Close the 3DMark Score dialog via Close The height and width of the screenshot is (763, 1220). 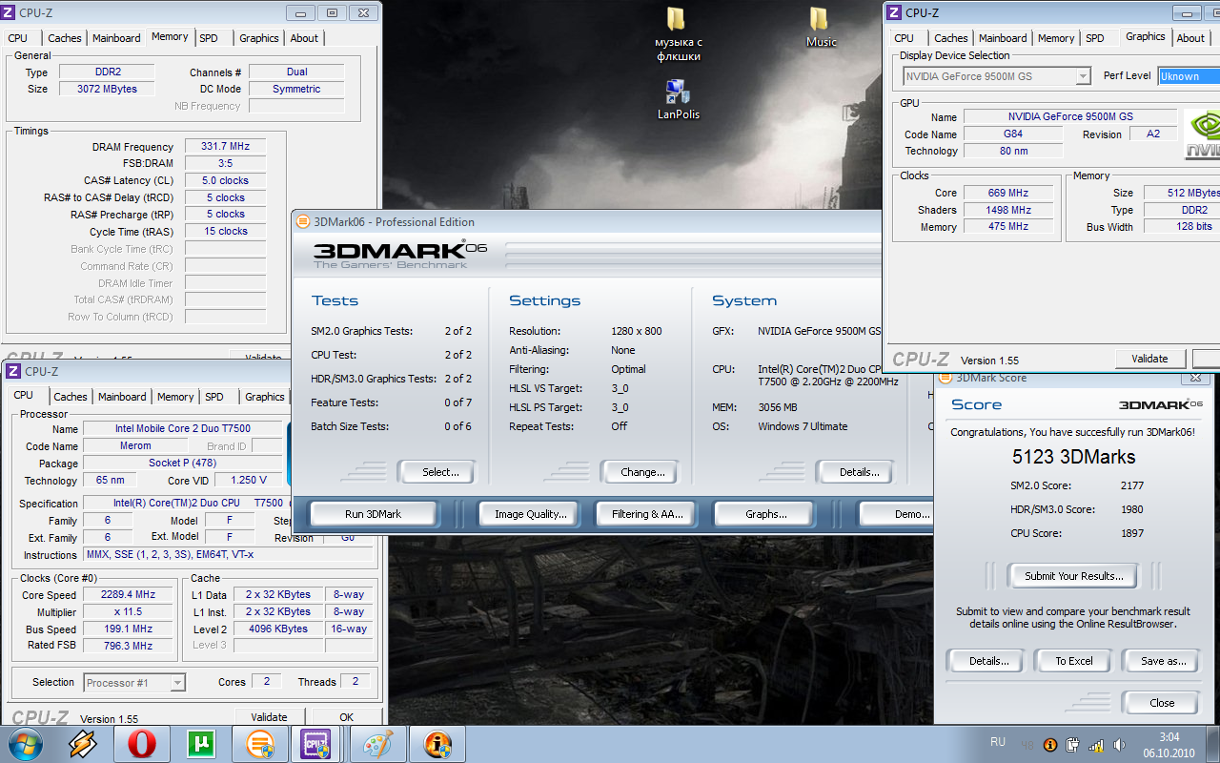click(1162, 703)
